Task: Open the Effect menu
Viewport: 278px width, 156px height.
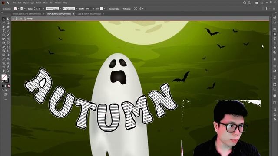Action: click(x=45, y=3)
